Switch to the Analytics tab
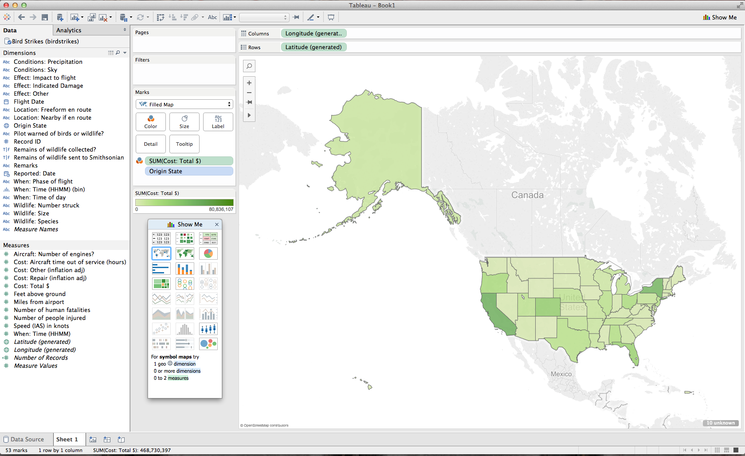Viewport: 745px width, 456px height. pos(69,30)
